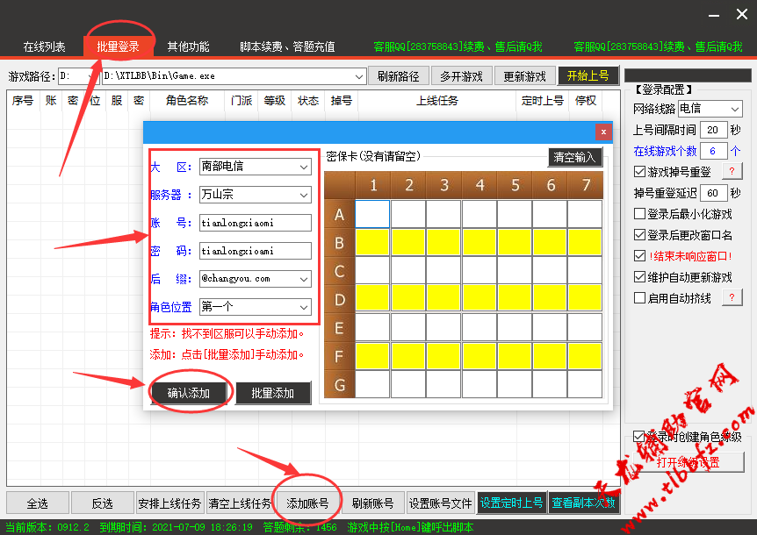Click the 刷新路径 button

click(x=399, y=76)
